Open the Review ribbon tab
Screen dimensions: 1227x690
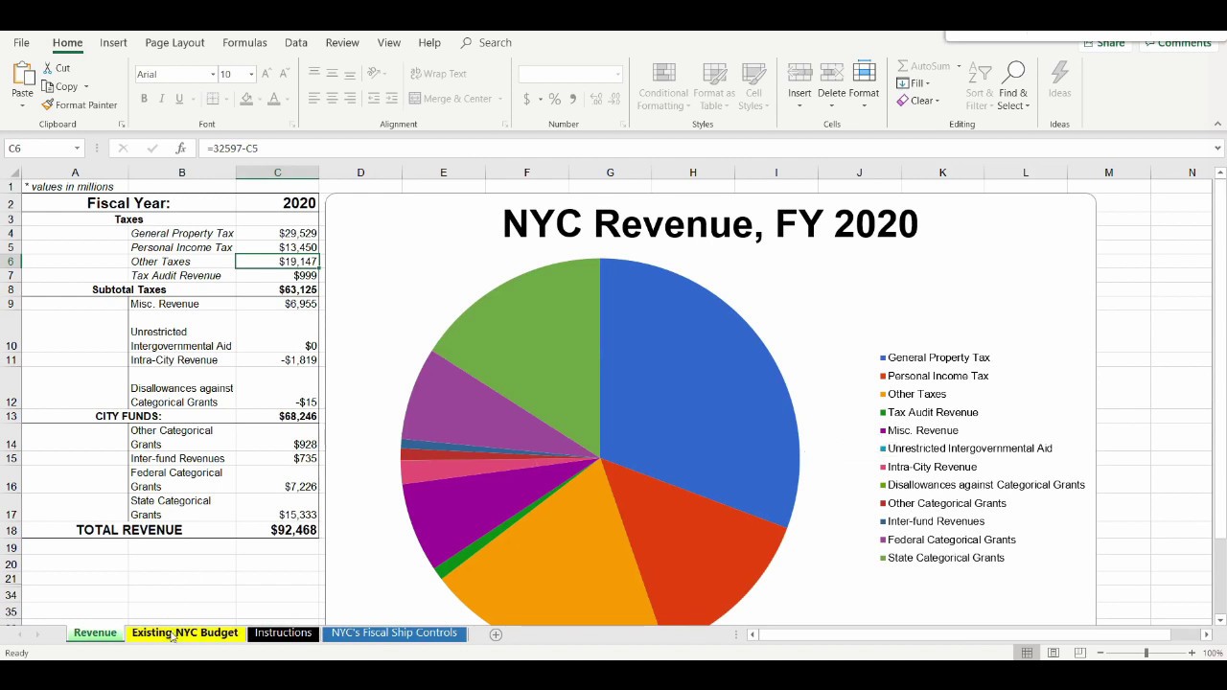(x=342, y=43)
